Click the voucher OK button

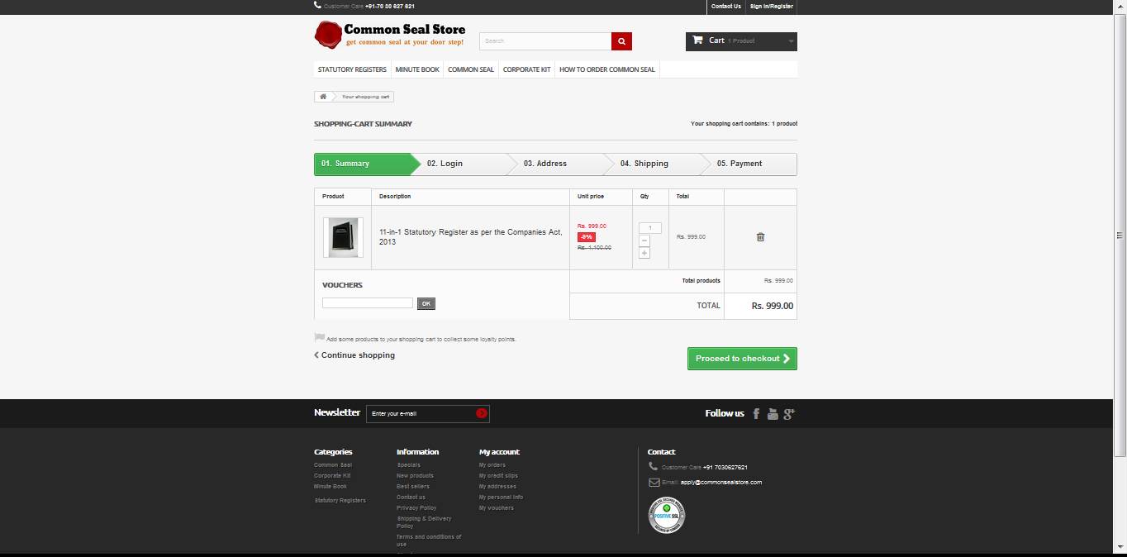(426, 303)
